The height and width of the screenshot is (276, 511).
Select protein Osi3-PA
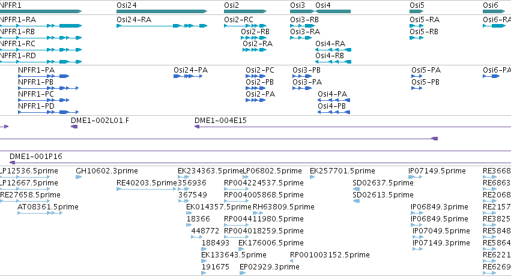click(302, 88)
